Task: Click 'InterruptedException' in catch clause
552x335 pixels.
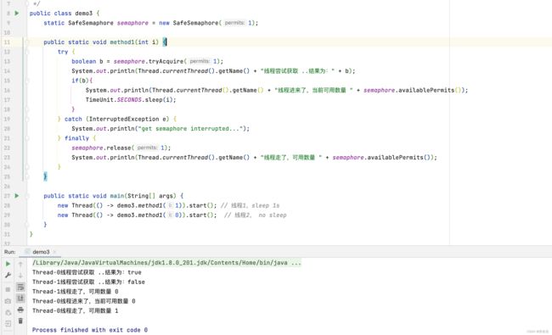Action: (124, 120)
